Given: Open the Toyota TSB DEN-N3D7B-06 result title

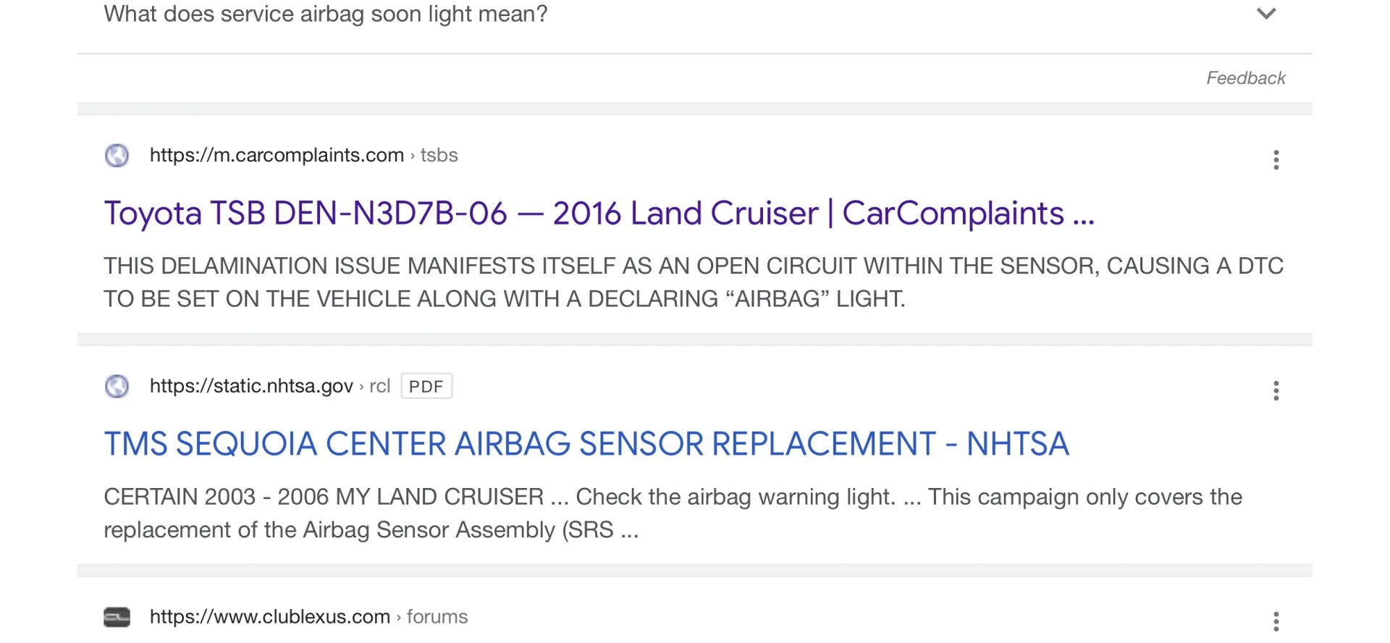Looking at the screenshot, I should click(599, 213).
